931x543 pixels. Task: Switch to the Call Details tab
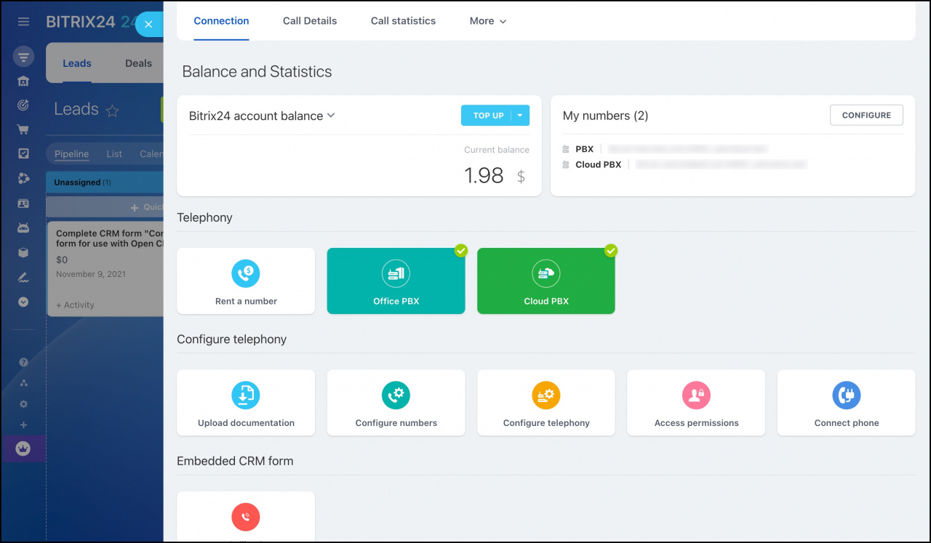point(310,21)
